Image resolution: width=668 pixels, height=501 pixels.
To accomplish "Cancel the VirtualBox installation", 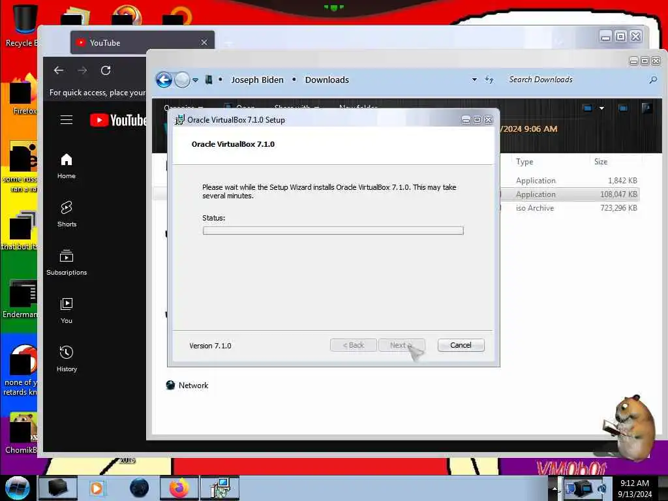I will point(461,345).
